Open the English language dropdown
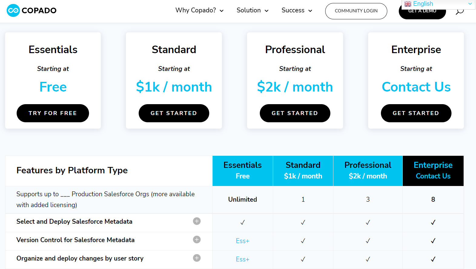 coord(438,4)
